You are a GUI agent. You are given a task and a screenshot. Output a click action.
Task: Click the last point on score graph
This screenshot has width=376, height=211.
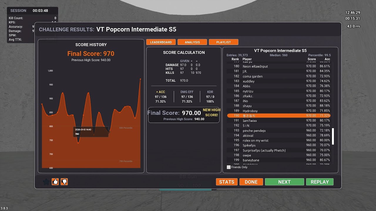[x=140, y=79]
